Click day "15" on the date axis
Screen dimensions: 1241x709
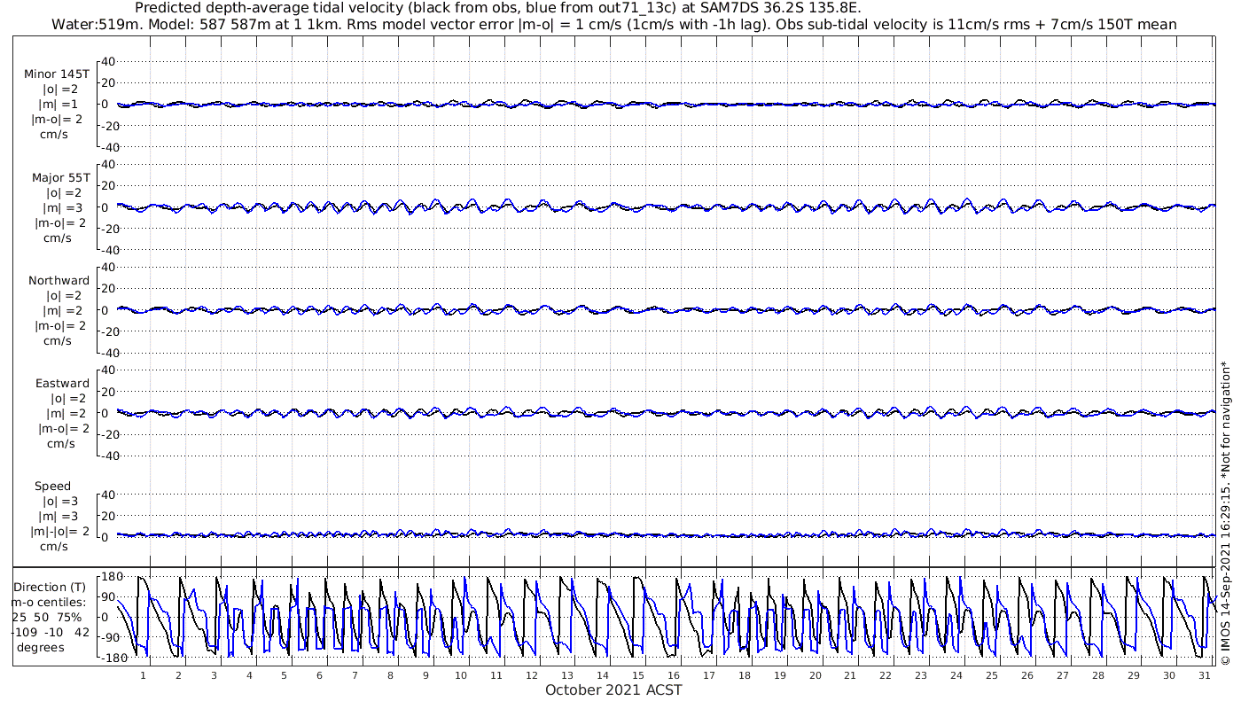[637, 675]
